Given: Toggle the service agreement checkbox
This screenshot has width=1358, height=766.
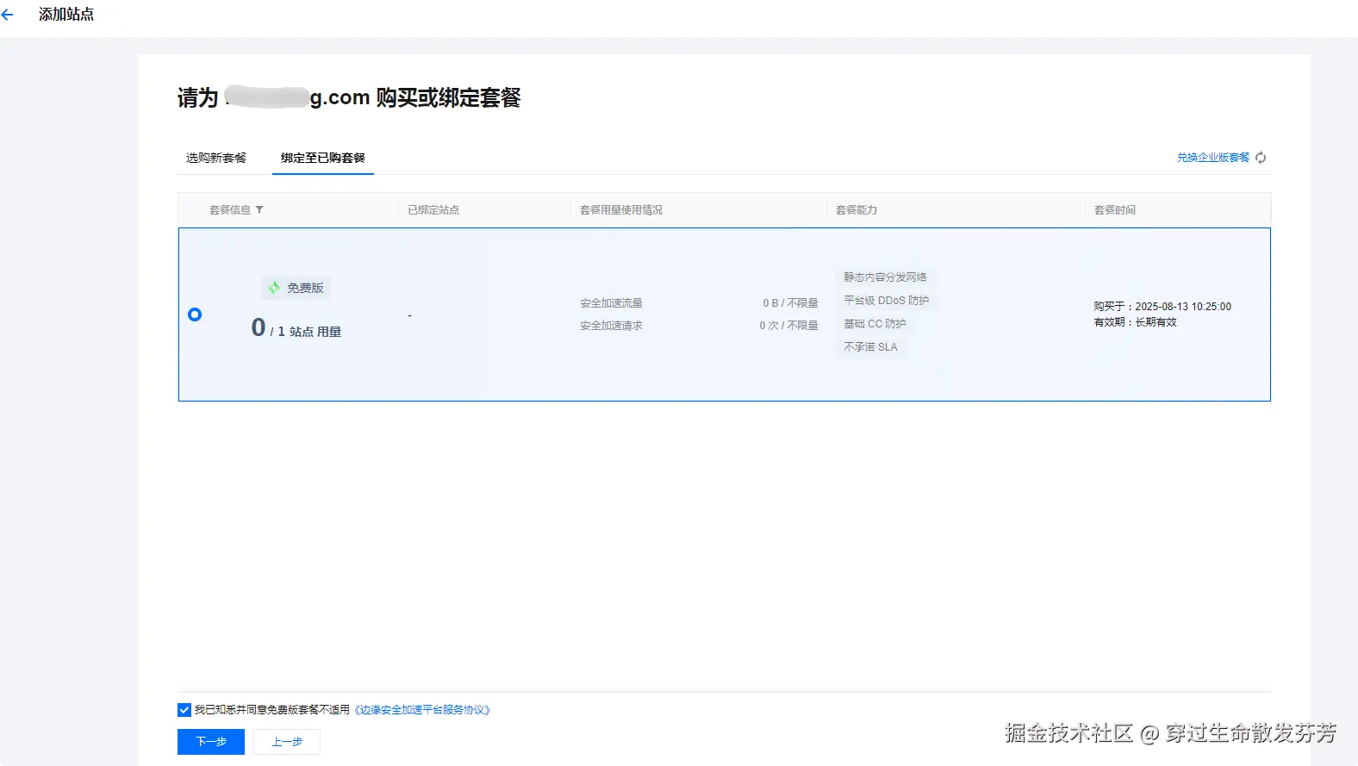Looking at the screenshot, I should tap(184, 710).
